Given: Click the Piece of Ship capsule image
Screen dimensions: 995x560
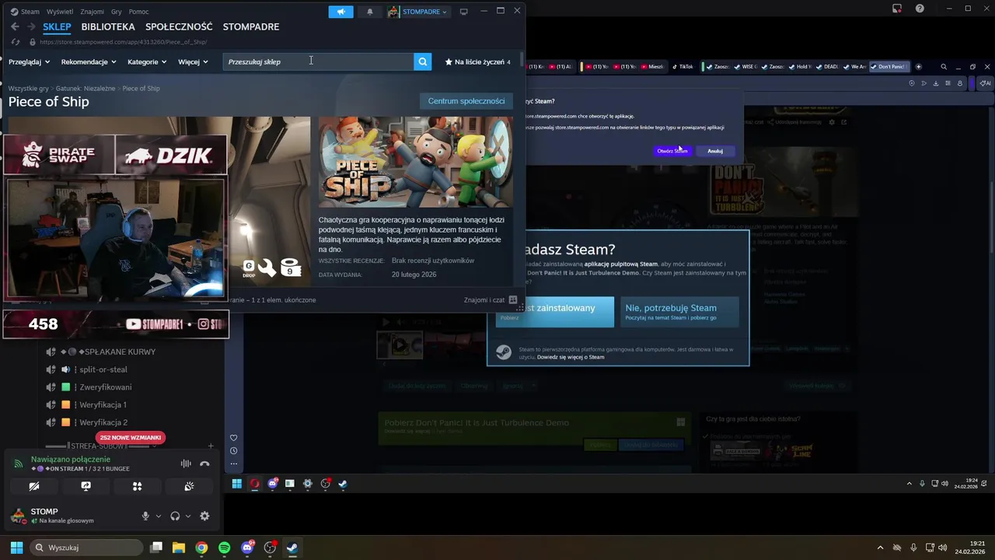Looking at the screenshot, I should (416, 162).
